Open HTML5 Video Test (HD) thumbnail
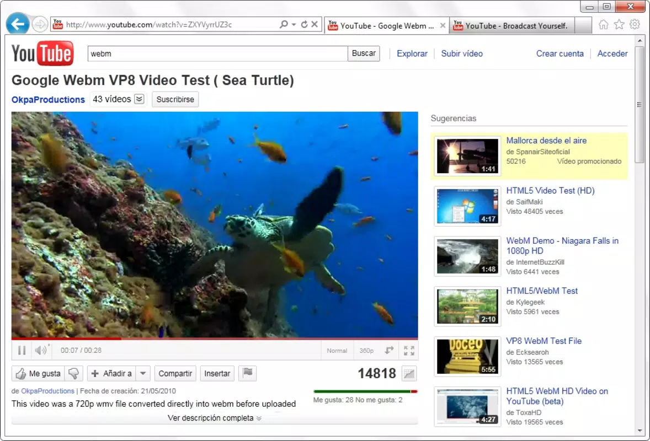This screenshot has height=441, width=650. [467, 206]
